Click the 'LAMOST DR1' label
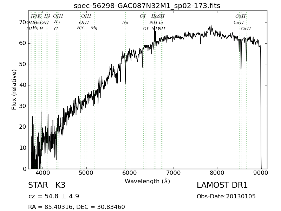This screenshot has width=281, height=211. click(x=222, y=185)
